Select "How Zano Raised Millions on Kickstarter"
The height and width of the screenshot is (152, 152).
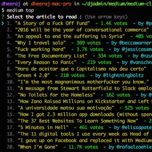pos(85,101)
